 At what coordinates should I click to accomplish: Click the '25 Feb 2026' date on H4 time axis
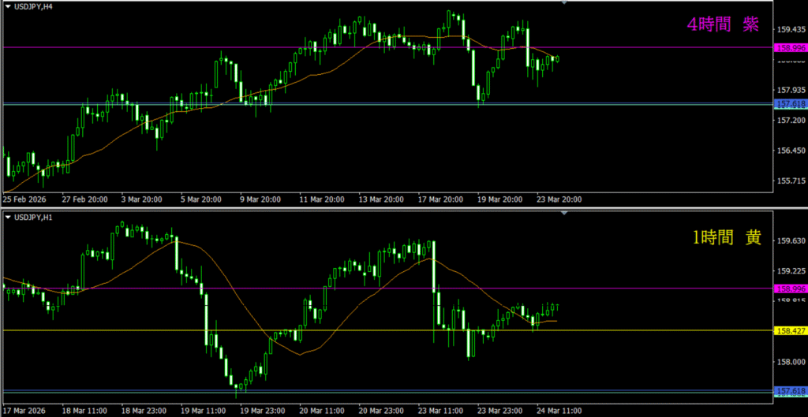coord(25,199)
